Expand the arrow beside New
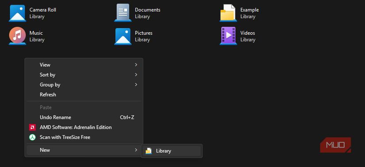Screen dimensions: 365x167 point(136,150)
